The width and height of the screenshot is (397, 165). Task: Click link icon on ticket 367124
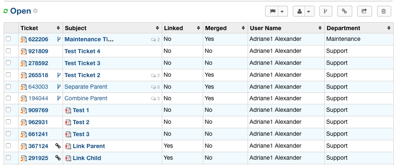[x=58, y=146]
